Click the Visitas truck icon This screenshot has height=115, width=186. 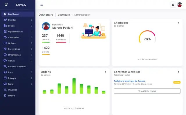coord(5,60)
